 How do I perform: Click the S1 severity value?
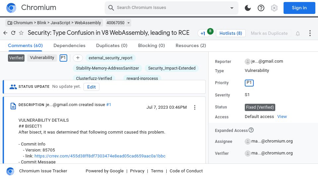[x=247, y=95]
